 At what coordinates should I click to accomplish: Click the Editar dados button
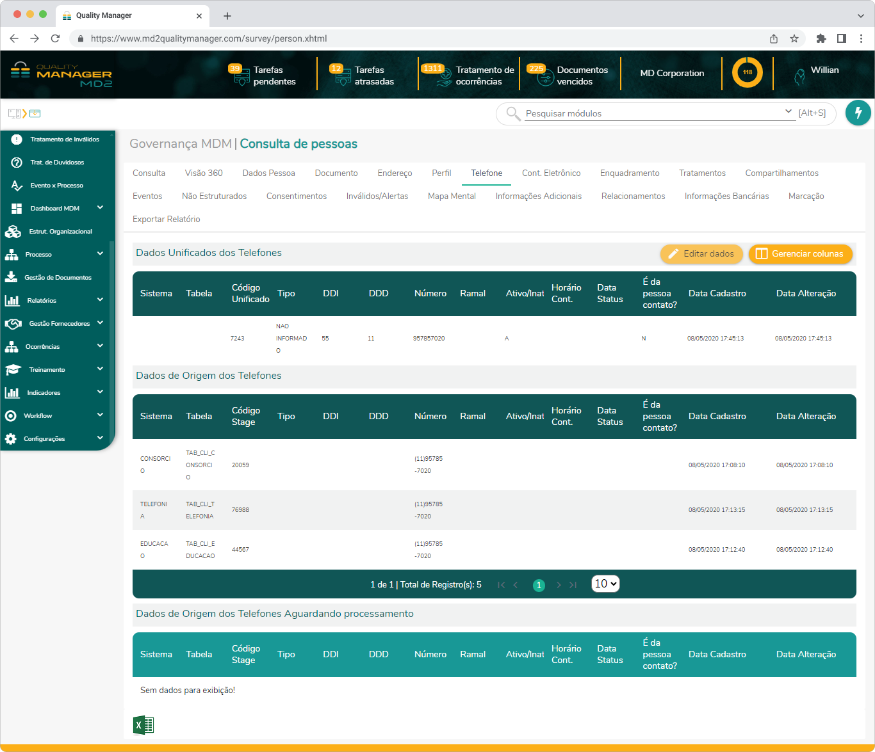pos(701,254)
